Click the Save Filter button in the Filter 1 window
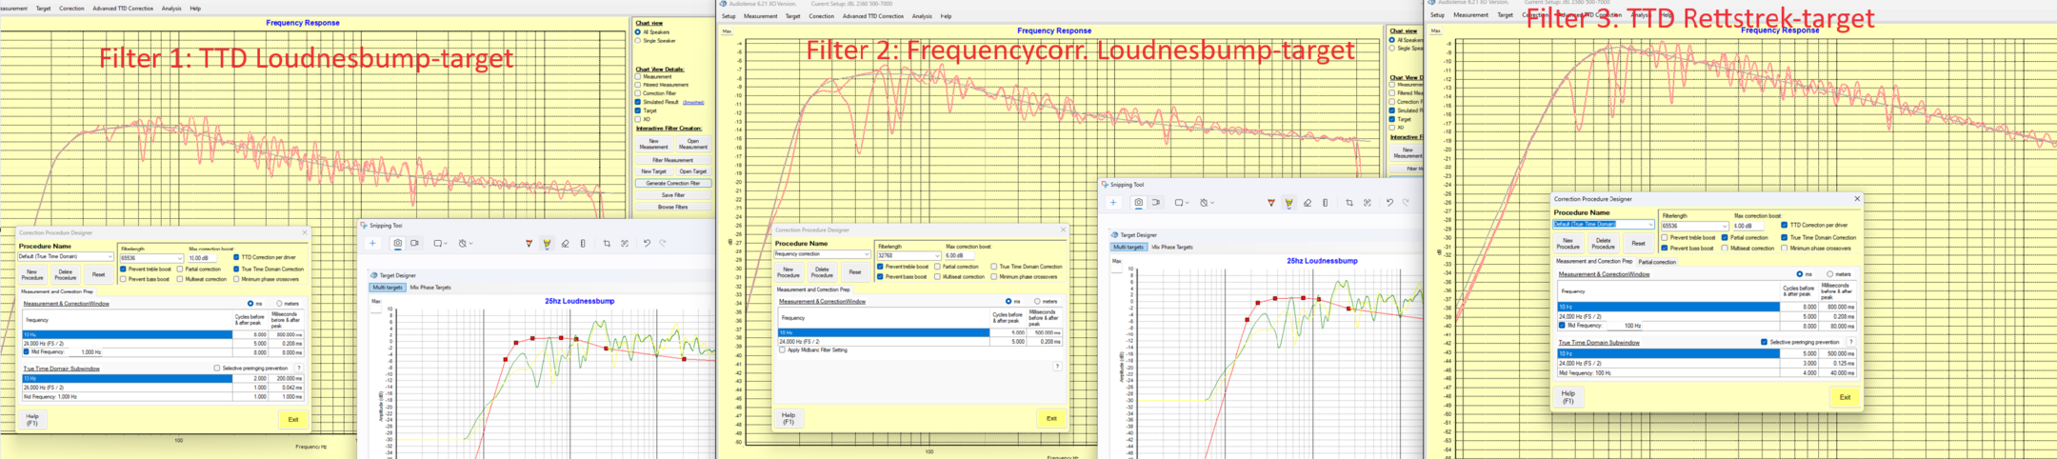 click(673, 195)
